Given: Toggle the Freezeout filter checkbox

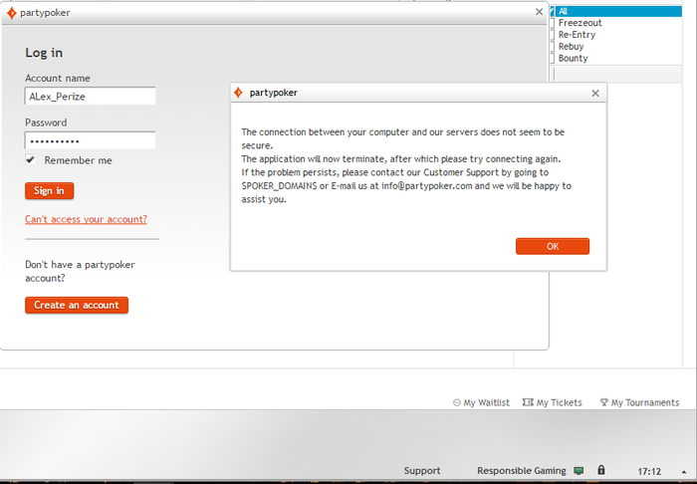Looking at the screenshot, I should click(553, 23).
